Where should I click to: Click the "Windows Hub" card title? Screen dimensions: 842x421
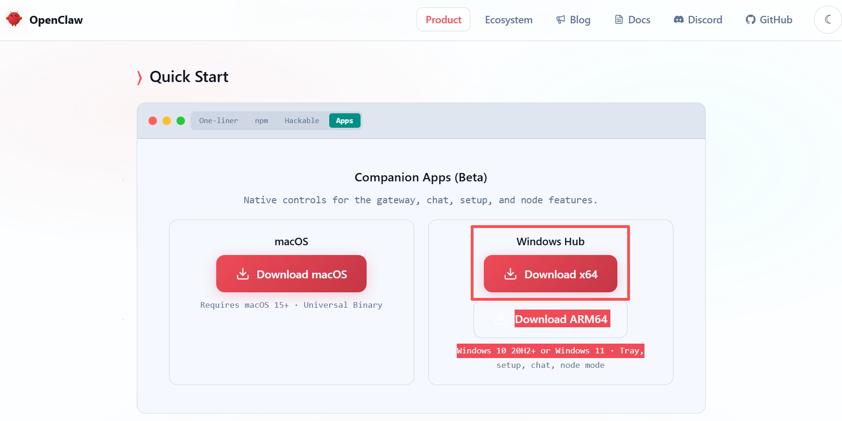551,242
